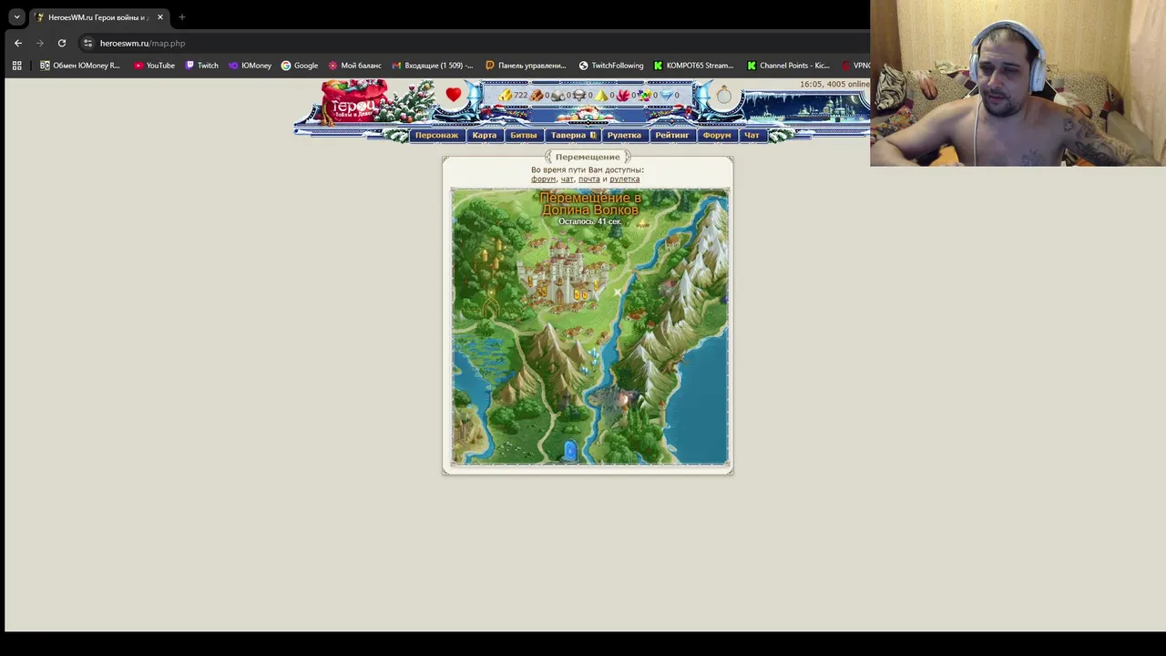Click the ore resource icon
Viewport: 1166px width, 656px height.
click(x=557, y=95)
